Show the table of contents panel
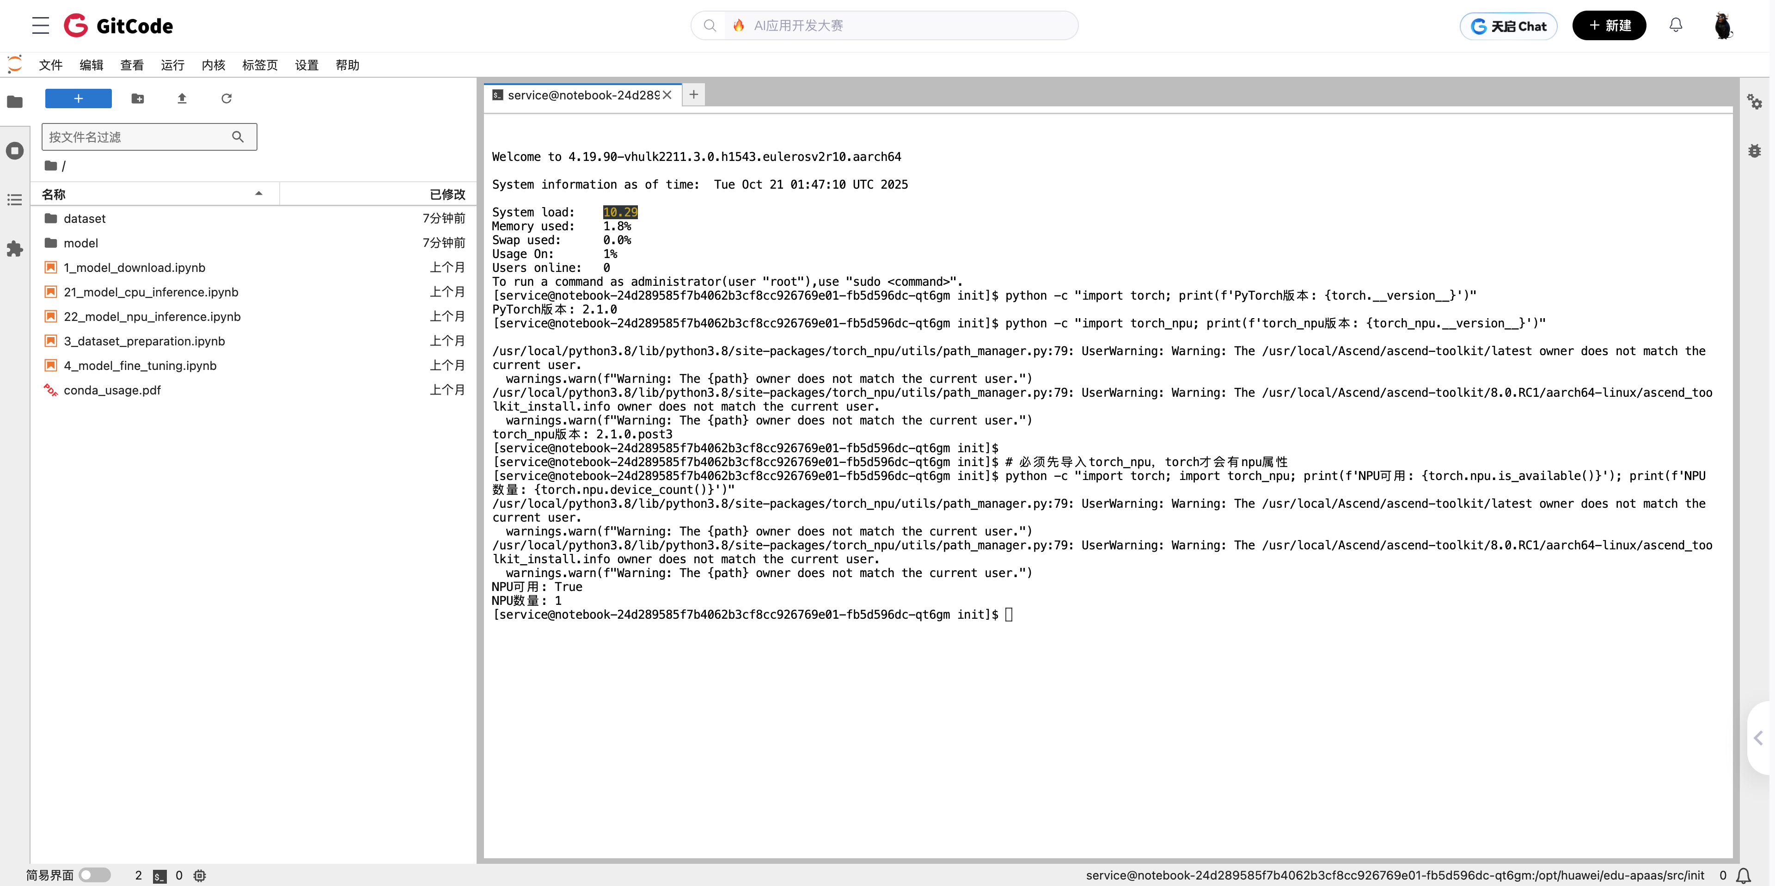Screen dimensions: 1775x886 tap(14, 200)
